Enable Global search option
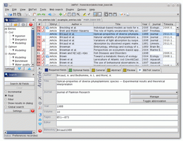This screenshot has height=141, width=183. [x=6, y=107]
